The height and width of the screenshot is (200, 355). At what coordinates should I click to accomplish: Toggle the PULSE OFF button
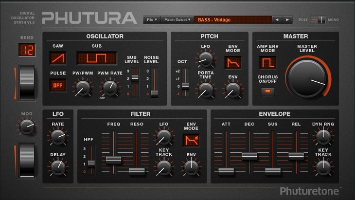pyautogui.click(x=58, y=85)
